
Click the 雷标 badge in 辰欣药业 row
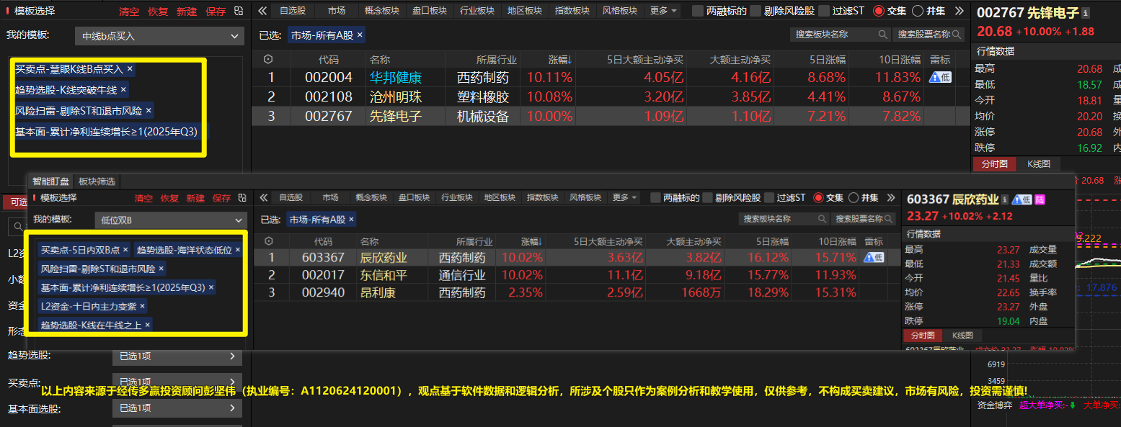click(x=873, y=258)
